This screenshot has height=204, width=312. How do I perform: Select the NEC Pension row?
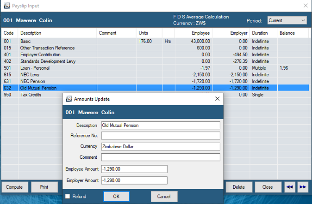156,81
